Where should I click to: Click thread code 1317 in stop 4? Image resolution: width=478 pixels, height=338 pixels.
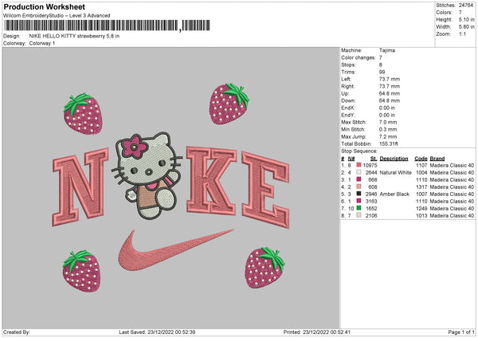click(421, 187)
